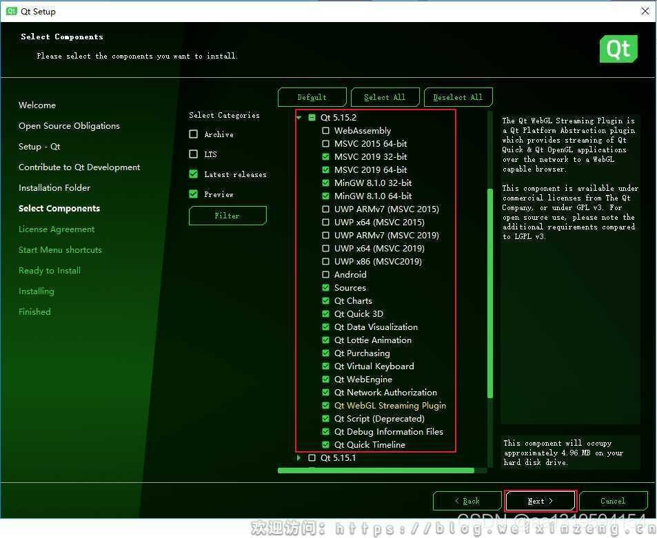The image size is (657, 538).
Task: Select the Ready to Install step
Action: [50, 271]
